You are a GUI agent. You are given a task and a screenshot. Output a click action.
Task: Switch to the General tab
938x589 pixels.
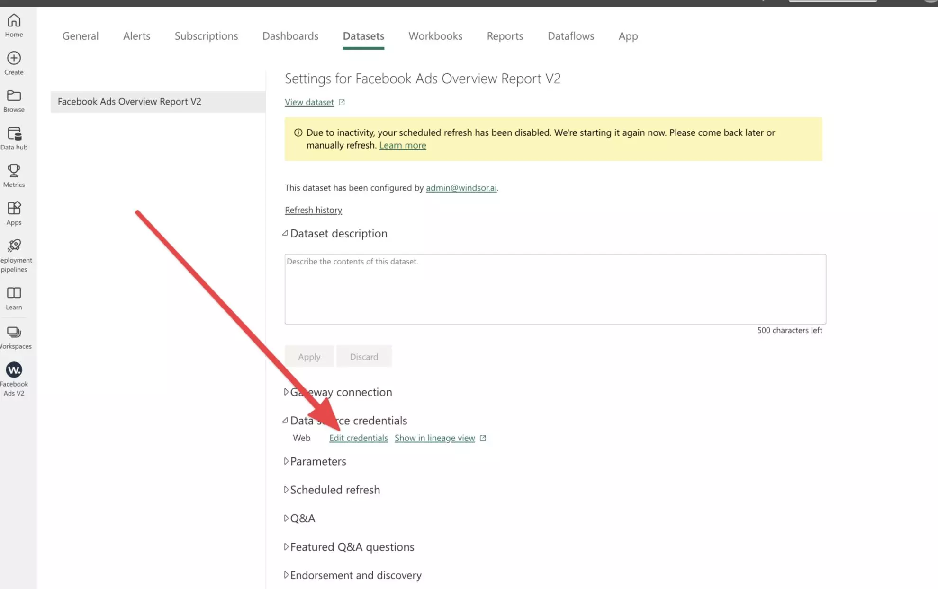(81, 36)
